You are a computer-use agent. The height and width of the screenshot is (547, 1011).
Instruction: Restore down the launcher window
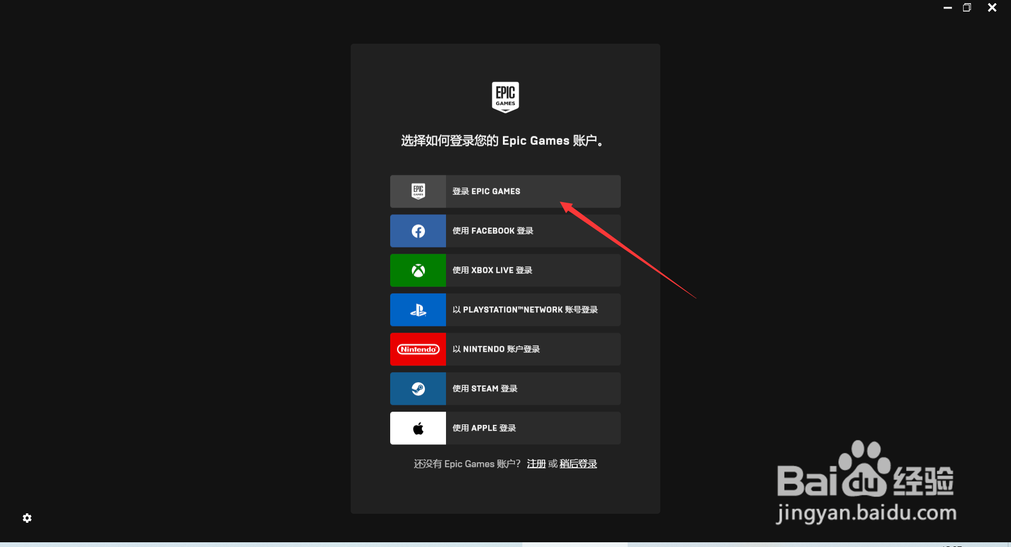967,7
